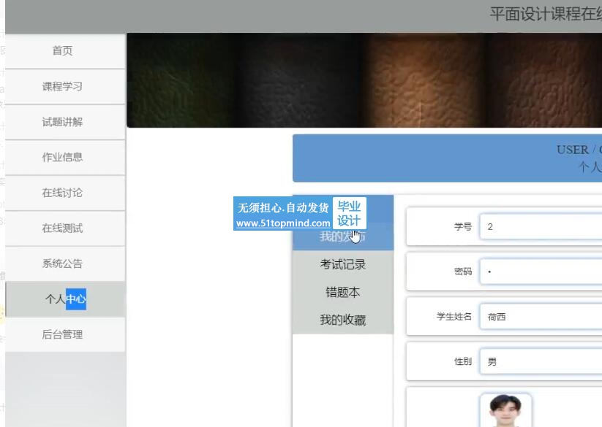This screenshot has height=427, width=602.
Task: Open 作业信息 page
Action: [x=65, y=158]
